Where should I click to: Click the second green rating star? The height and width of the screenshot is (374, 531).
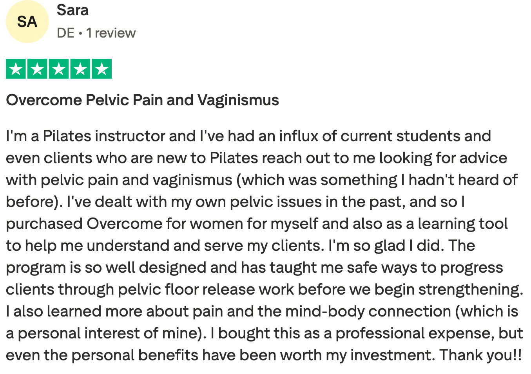coord(38,69)
